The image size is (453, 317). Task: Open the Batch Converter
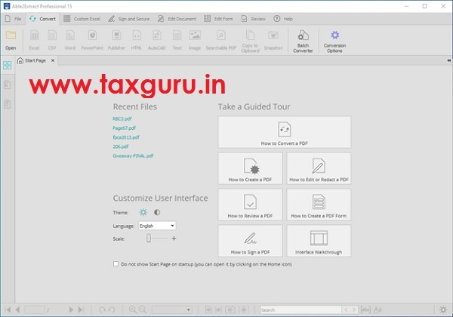(x=303, y=42)
